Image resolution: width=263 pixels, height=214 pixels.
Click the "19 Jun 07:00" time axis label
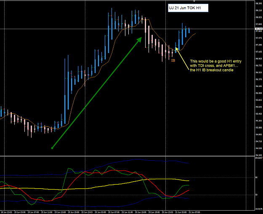pos(33,212)
